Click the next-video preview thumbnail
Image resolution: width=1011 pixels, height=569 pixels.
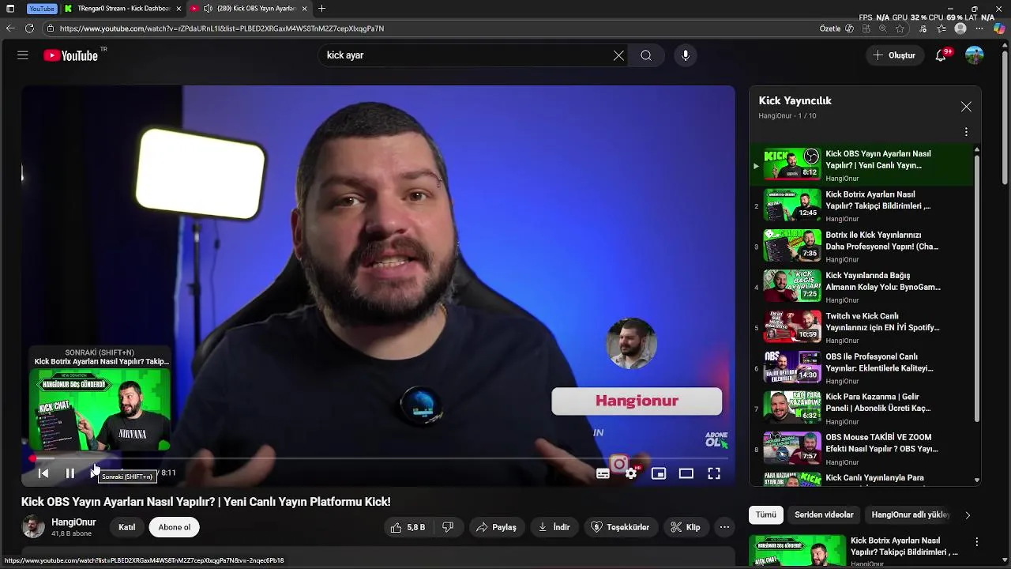(x=100, y=409)
